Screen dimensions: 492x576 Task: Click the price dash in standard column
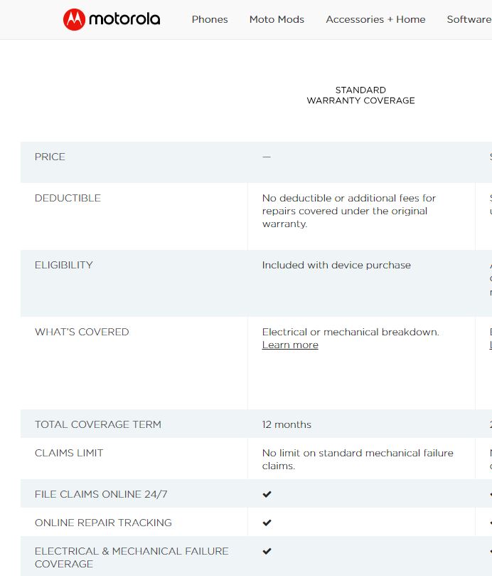[x=267, y=157]
